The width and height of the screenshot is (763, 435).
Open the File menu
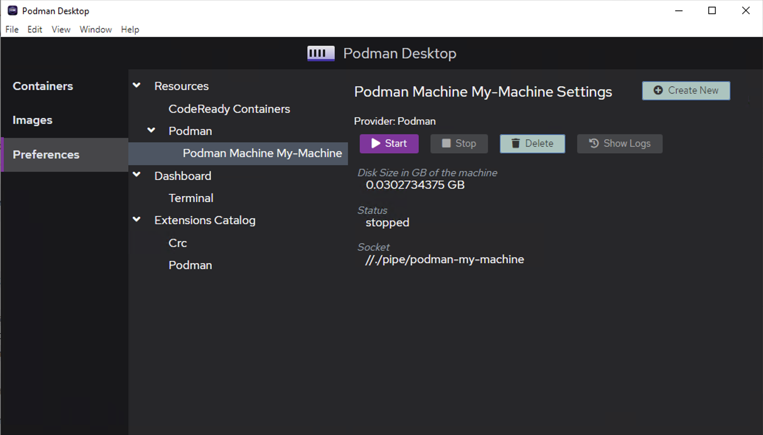pos(12,29)
